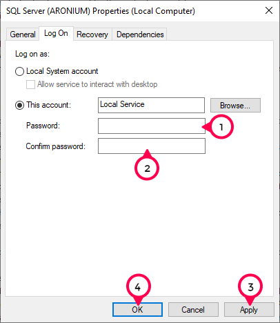
Task: Click the SQL Server (ARONIUM) Properties title bar
Action: (x=101, y=11)
